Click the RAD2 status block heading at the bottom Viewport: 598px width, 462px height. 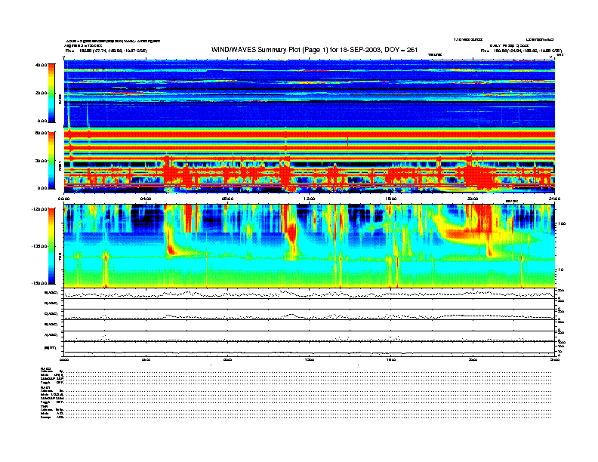pyautogui.click(x=45, y=368)
